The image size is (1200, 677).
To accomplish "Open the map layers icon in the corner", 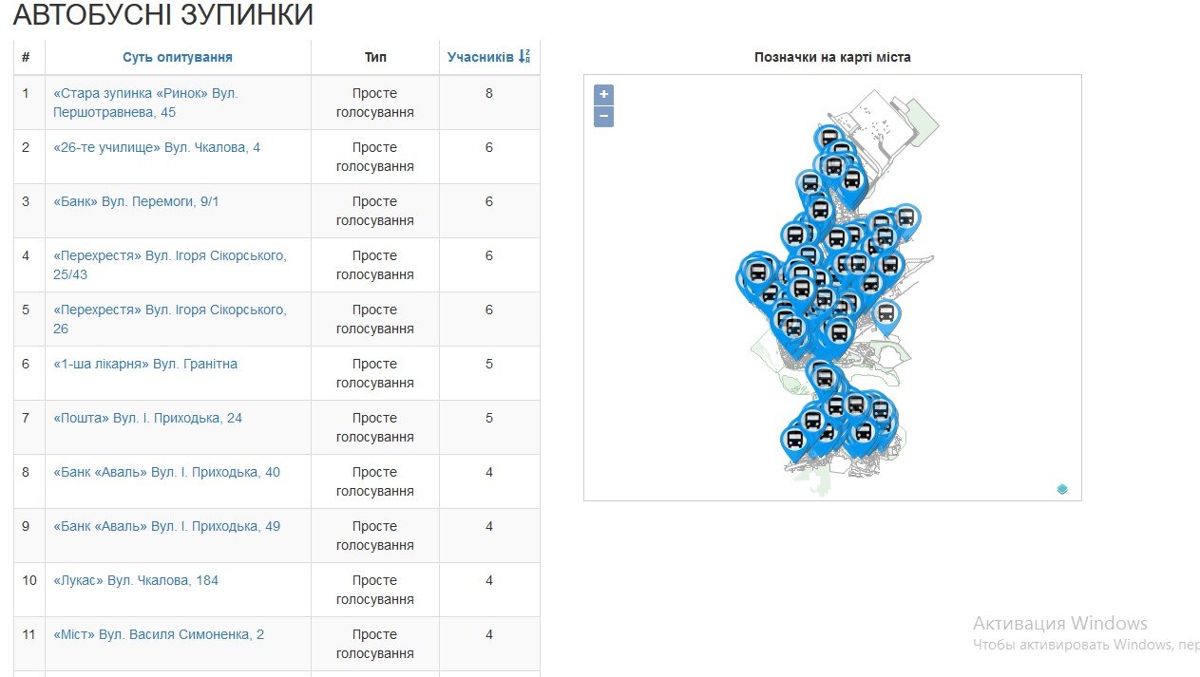I will (1062, 489).
